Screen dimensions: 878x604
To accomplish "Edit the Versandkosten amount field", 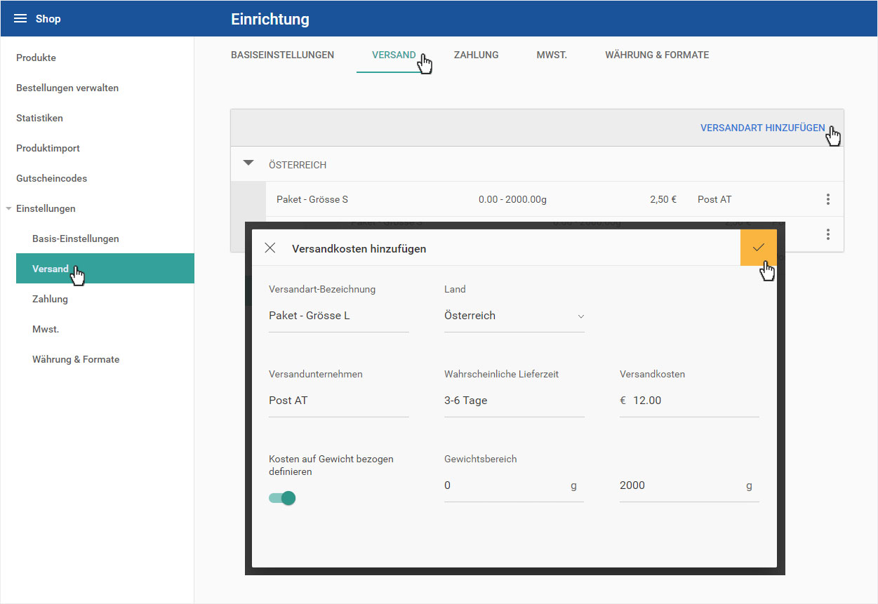I will coord(689,401).
